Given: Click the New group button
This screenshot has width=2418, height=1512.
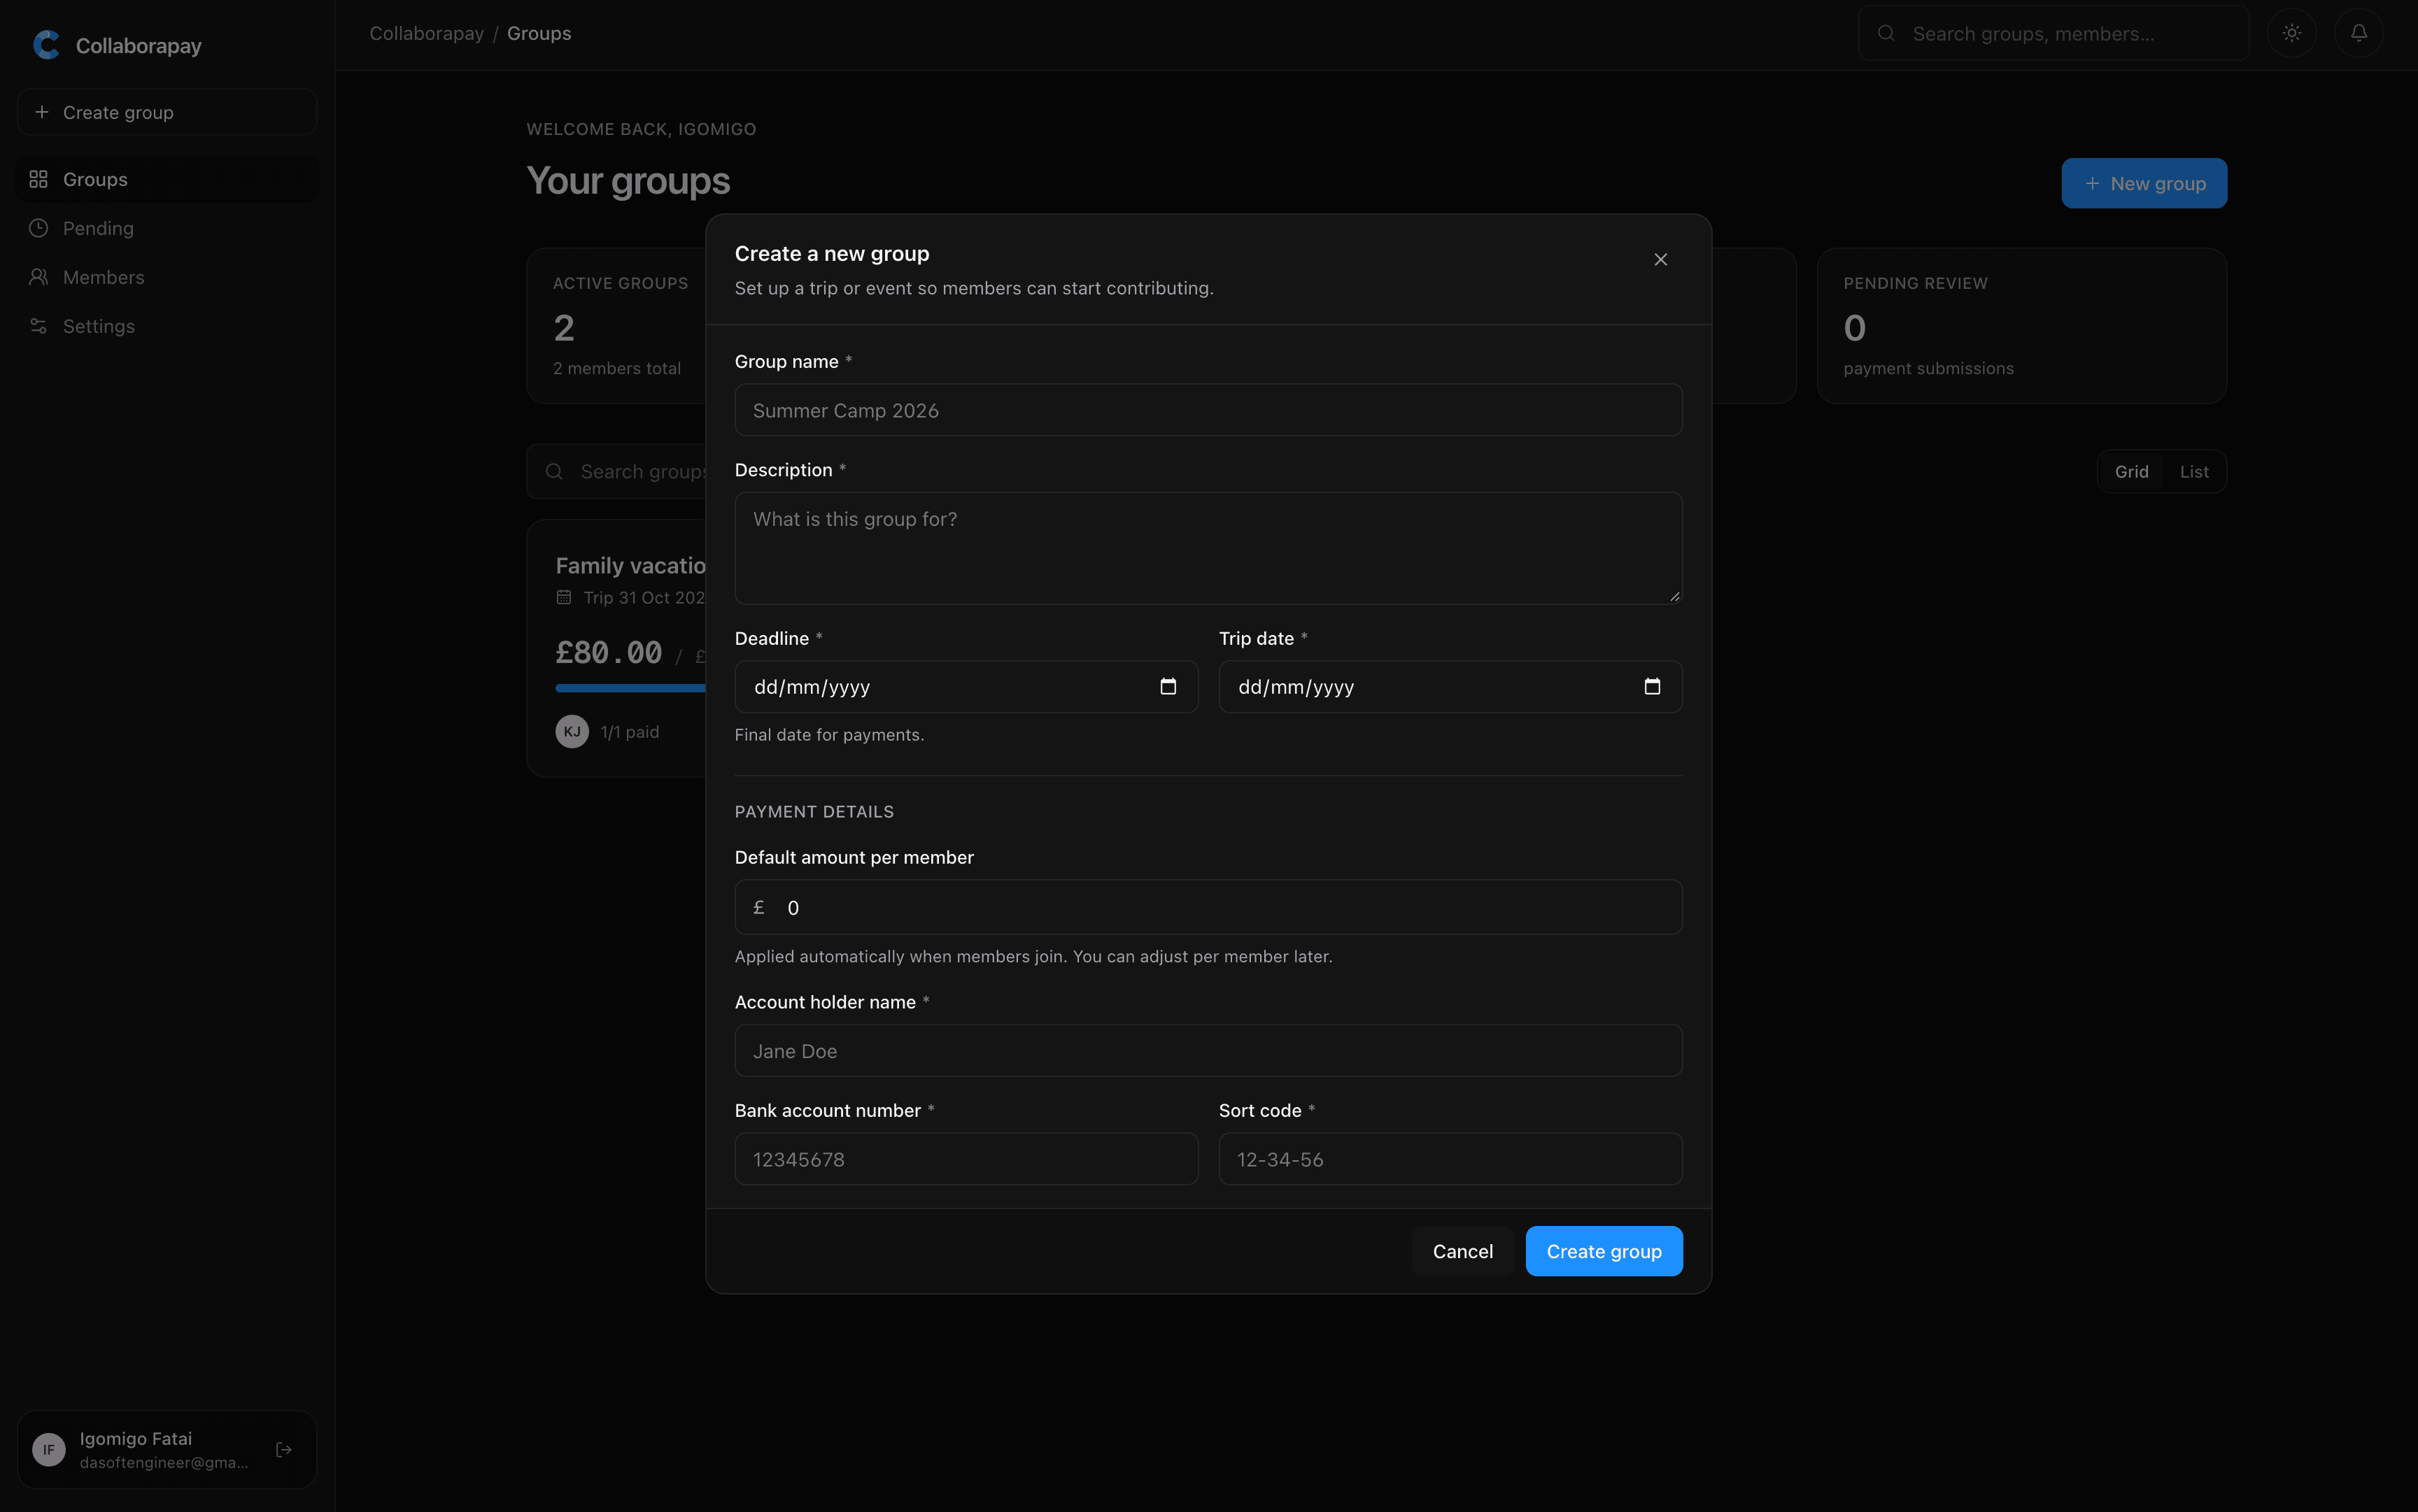Looking at the screenshot, I should coord(2144,183).
